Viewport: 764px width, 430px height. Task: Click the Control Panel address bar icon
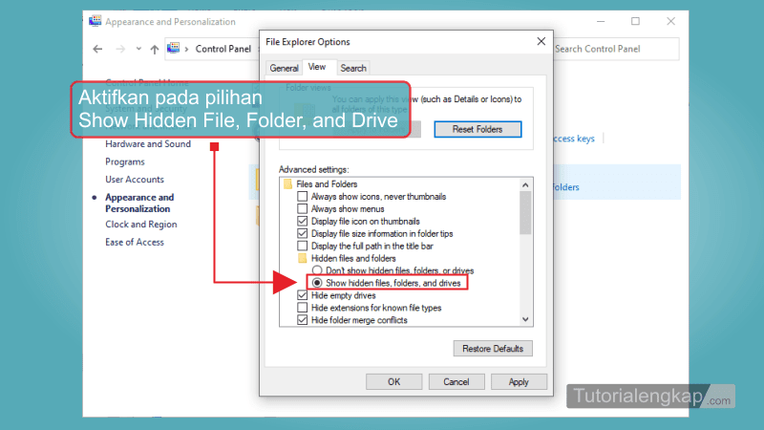(x=173, y=48)
